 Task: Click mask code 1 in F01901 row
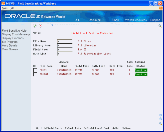point(129,74)
